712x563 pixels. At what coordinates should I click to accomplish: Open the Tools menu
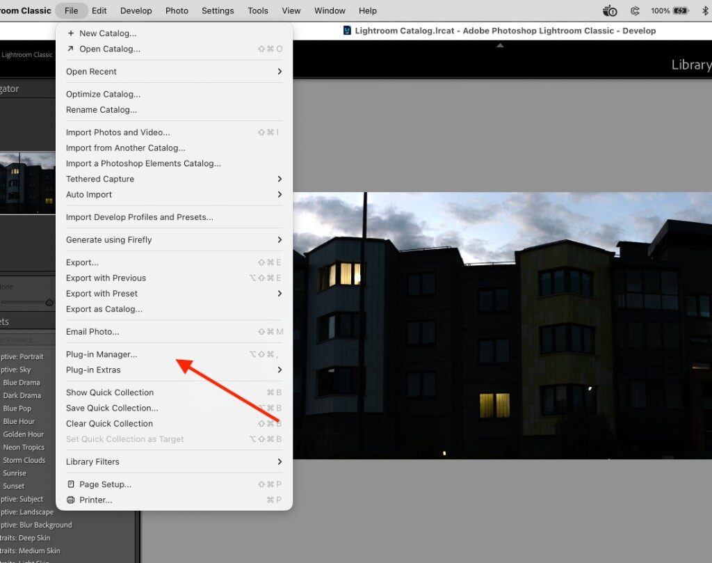tap(258, 10)
